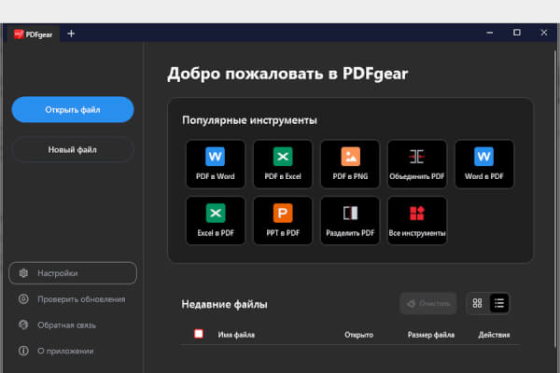
Task: Open the PDF в Word converter tile
Action: 216,164
